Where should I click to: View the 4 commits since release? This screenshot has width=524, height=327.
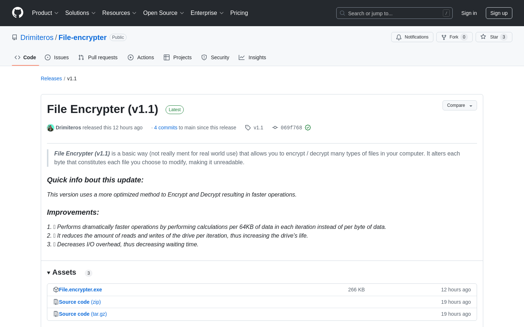166,128
